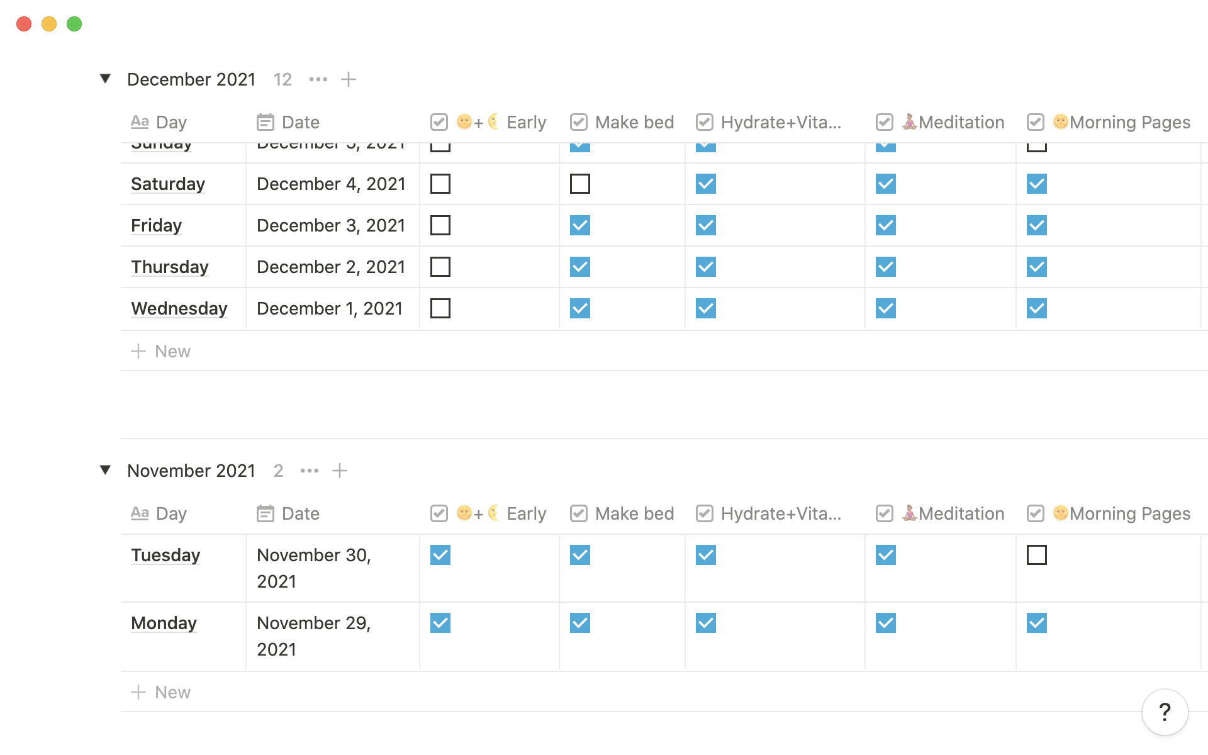
Task: Check Morning Pages box for November 30
Action: 1036,555
